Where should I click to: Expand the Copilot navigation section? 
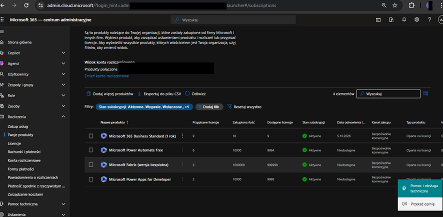coord(63,53)
